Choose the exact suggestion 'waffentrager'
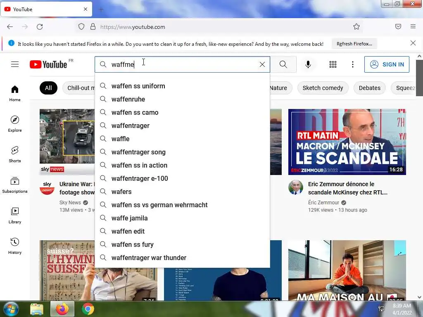This screenshot has height=317, width=423. click(182, 125)
